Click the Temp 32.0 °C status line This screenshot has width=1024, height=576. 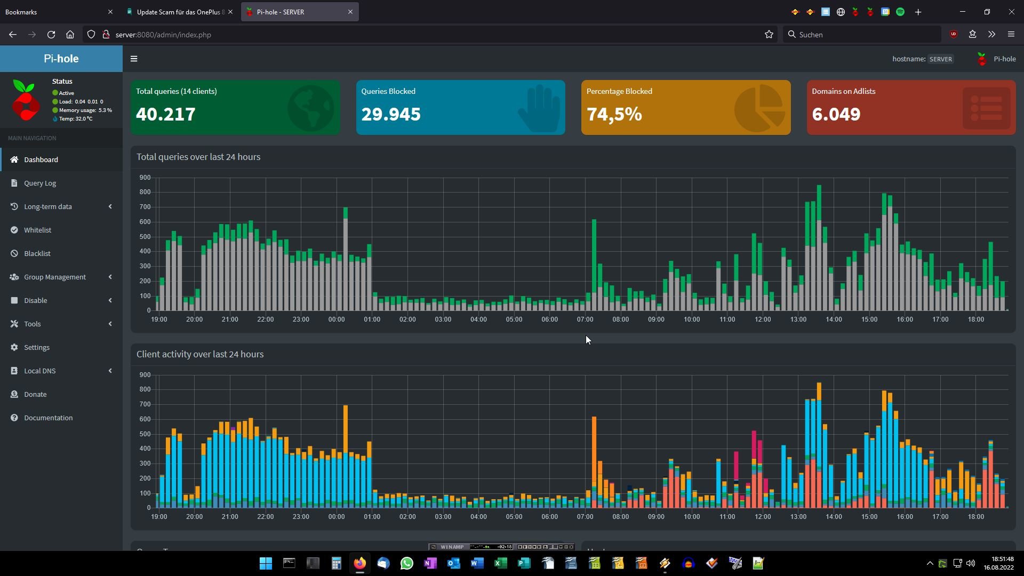pyautogui.click(x=72, y=118)
